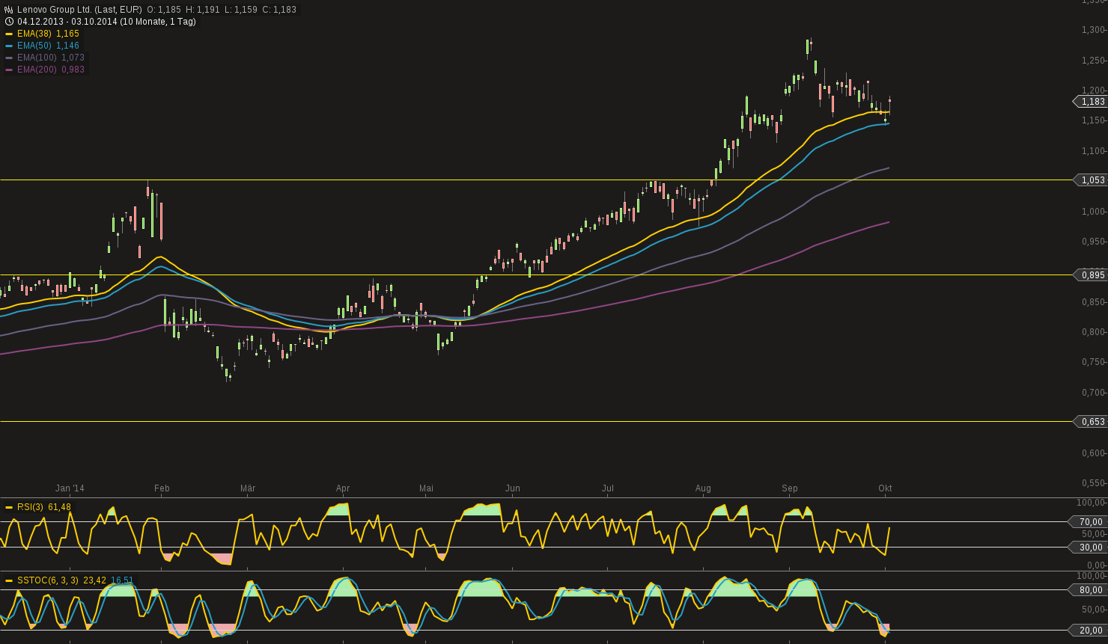Screen dimensions: 1108x644
Task: Click the "EMA(50)" legend label
Action: pyautogui.click(x=34, y=46)
